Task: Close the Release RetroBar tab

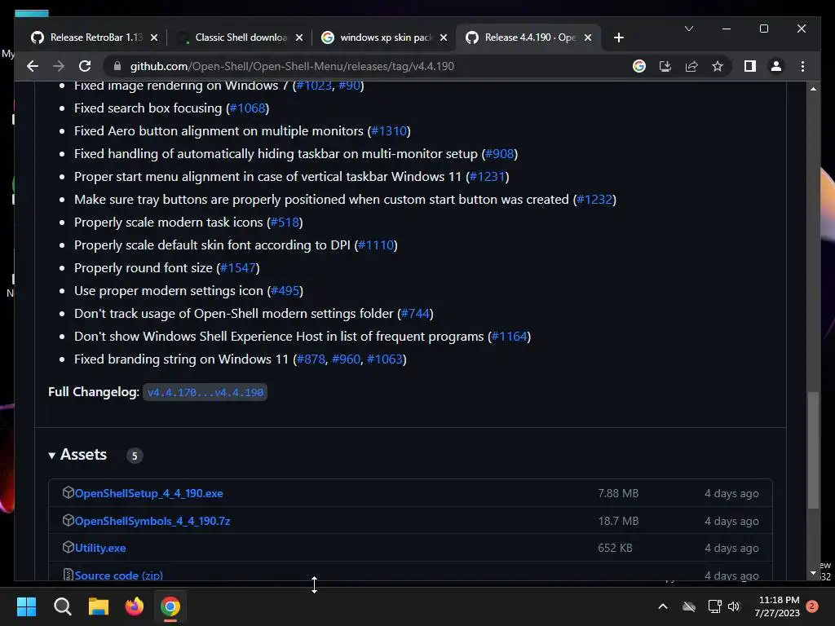Action: point(154,37)
